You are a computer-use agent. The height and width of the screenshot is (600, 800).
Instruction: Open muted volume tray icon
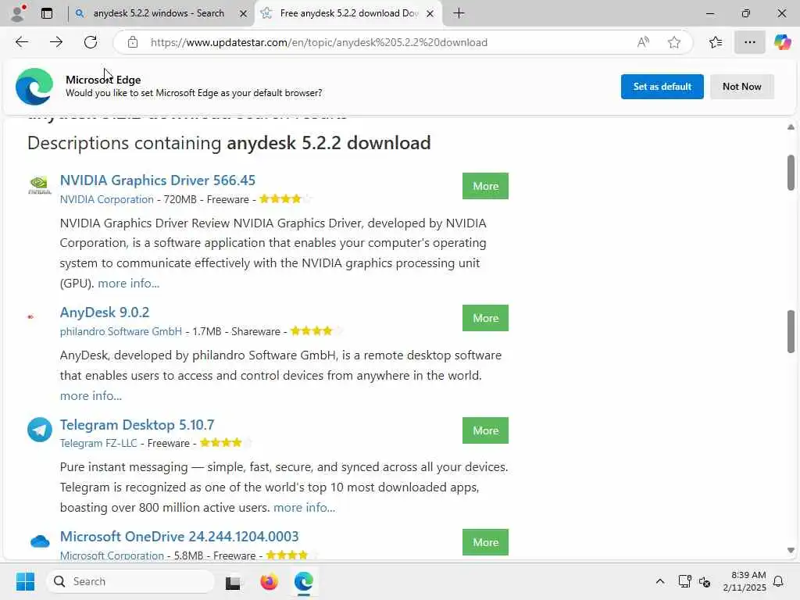click(705, 581)
